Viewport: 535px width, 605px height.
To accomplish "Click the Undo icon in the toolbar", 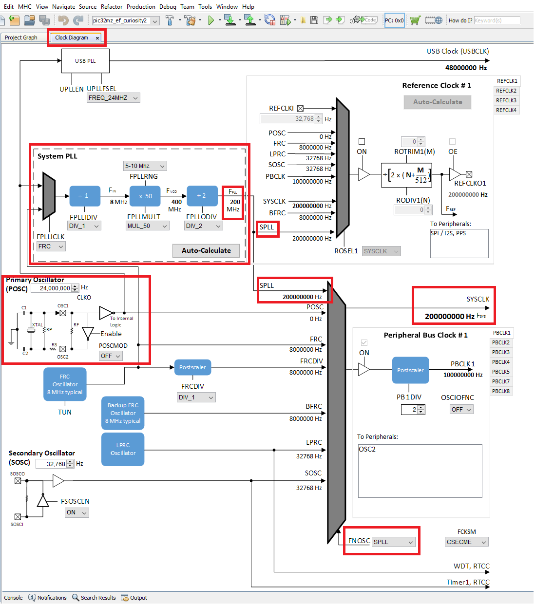I will pyautogui.click(x=63, y=20).
